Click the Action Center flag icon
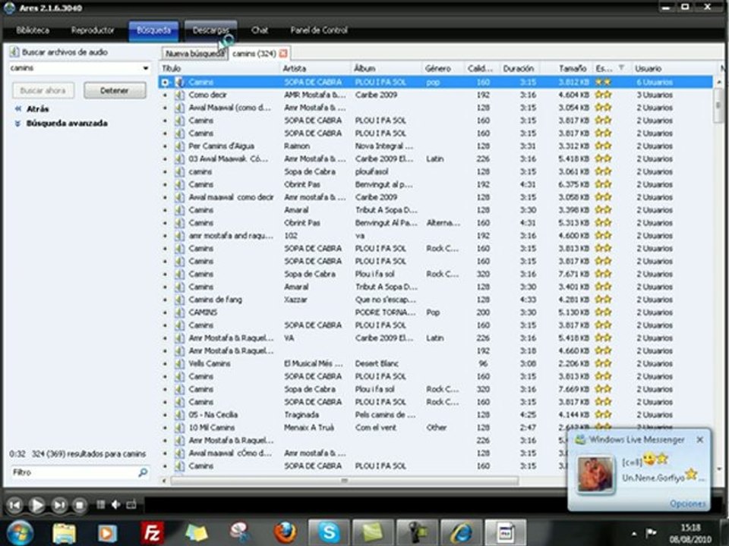The image size is (729, 546). coord(652,532)
